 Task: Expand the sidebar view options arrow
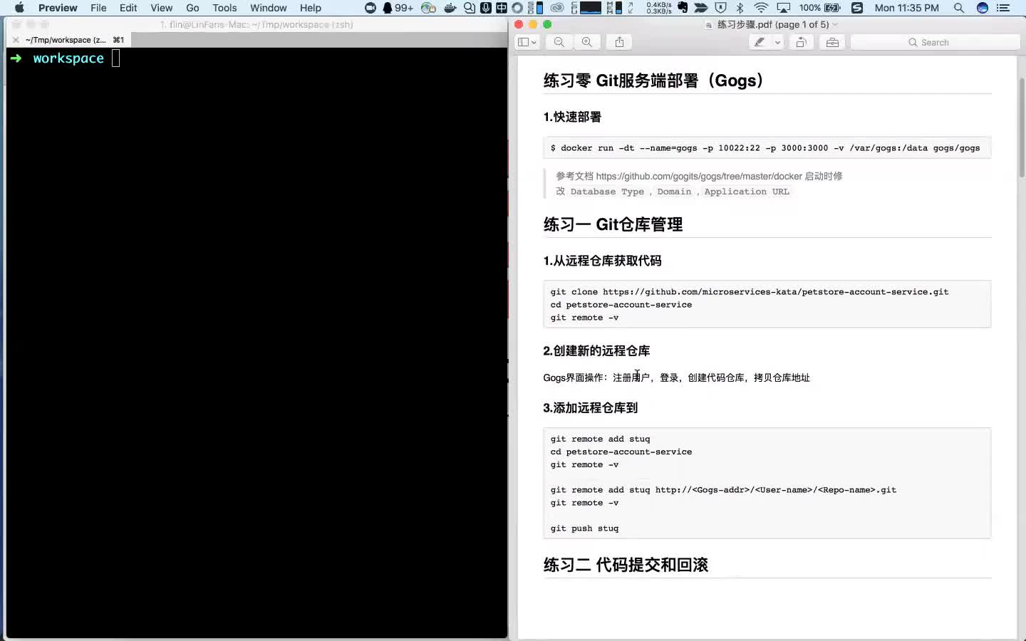tap(532, 42)
